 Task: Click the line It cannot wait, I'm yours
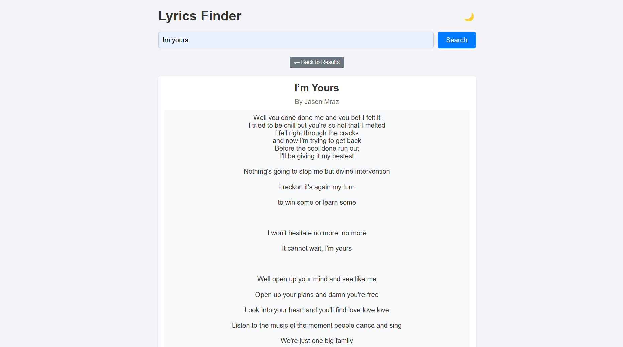pyautogui.click(x=317, y=248)
